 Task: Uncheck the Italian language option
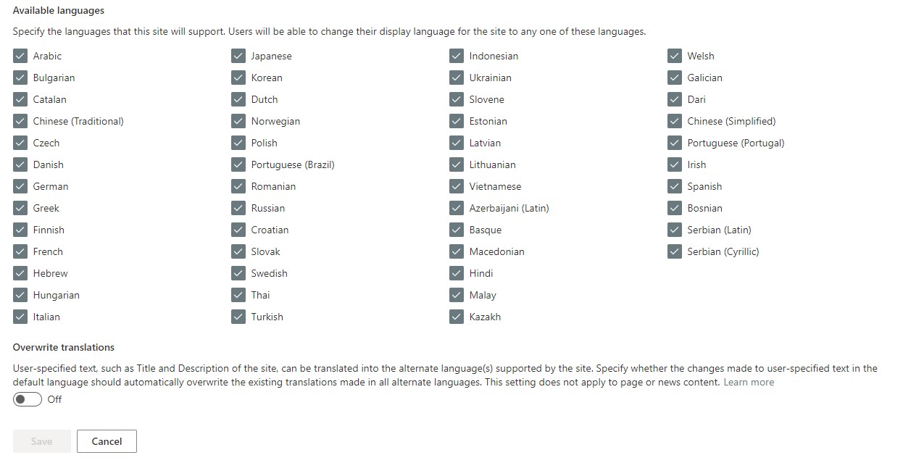point(20,317)
